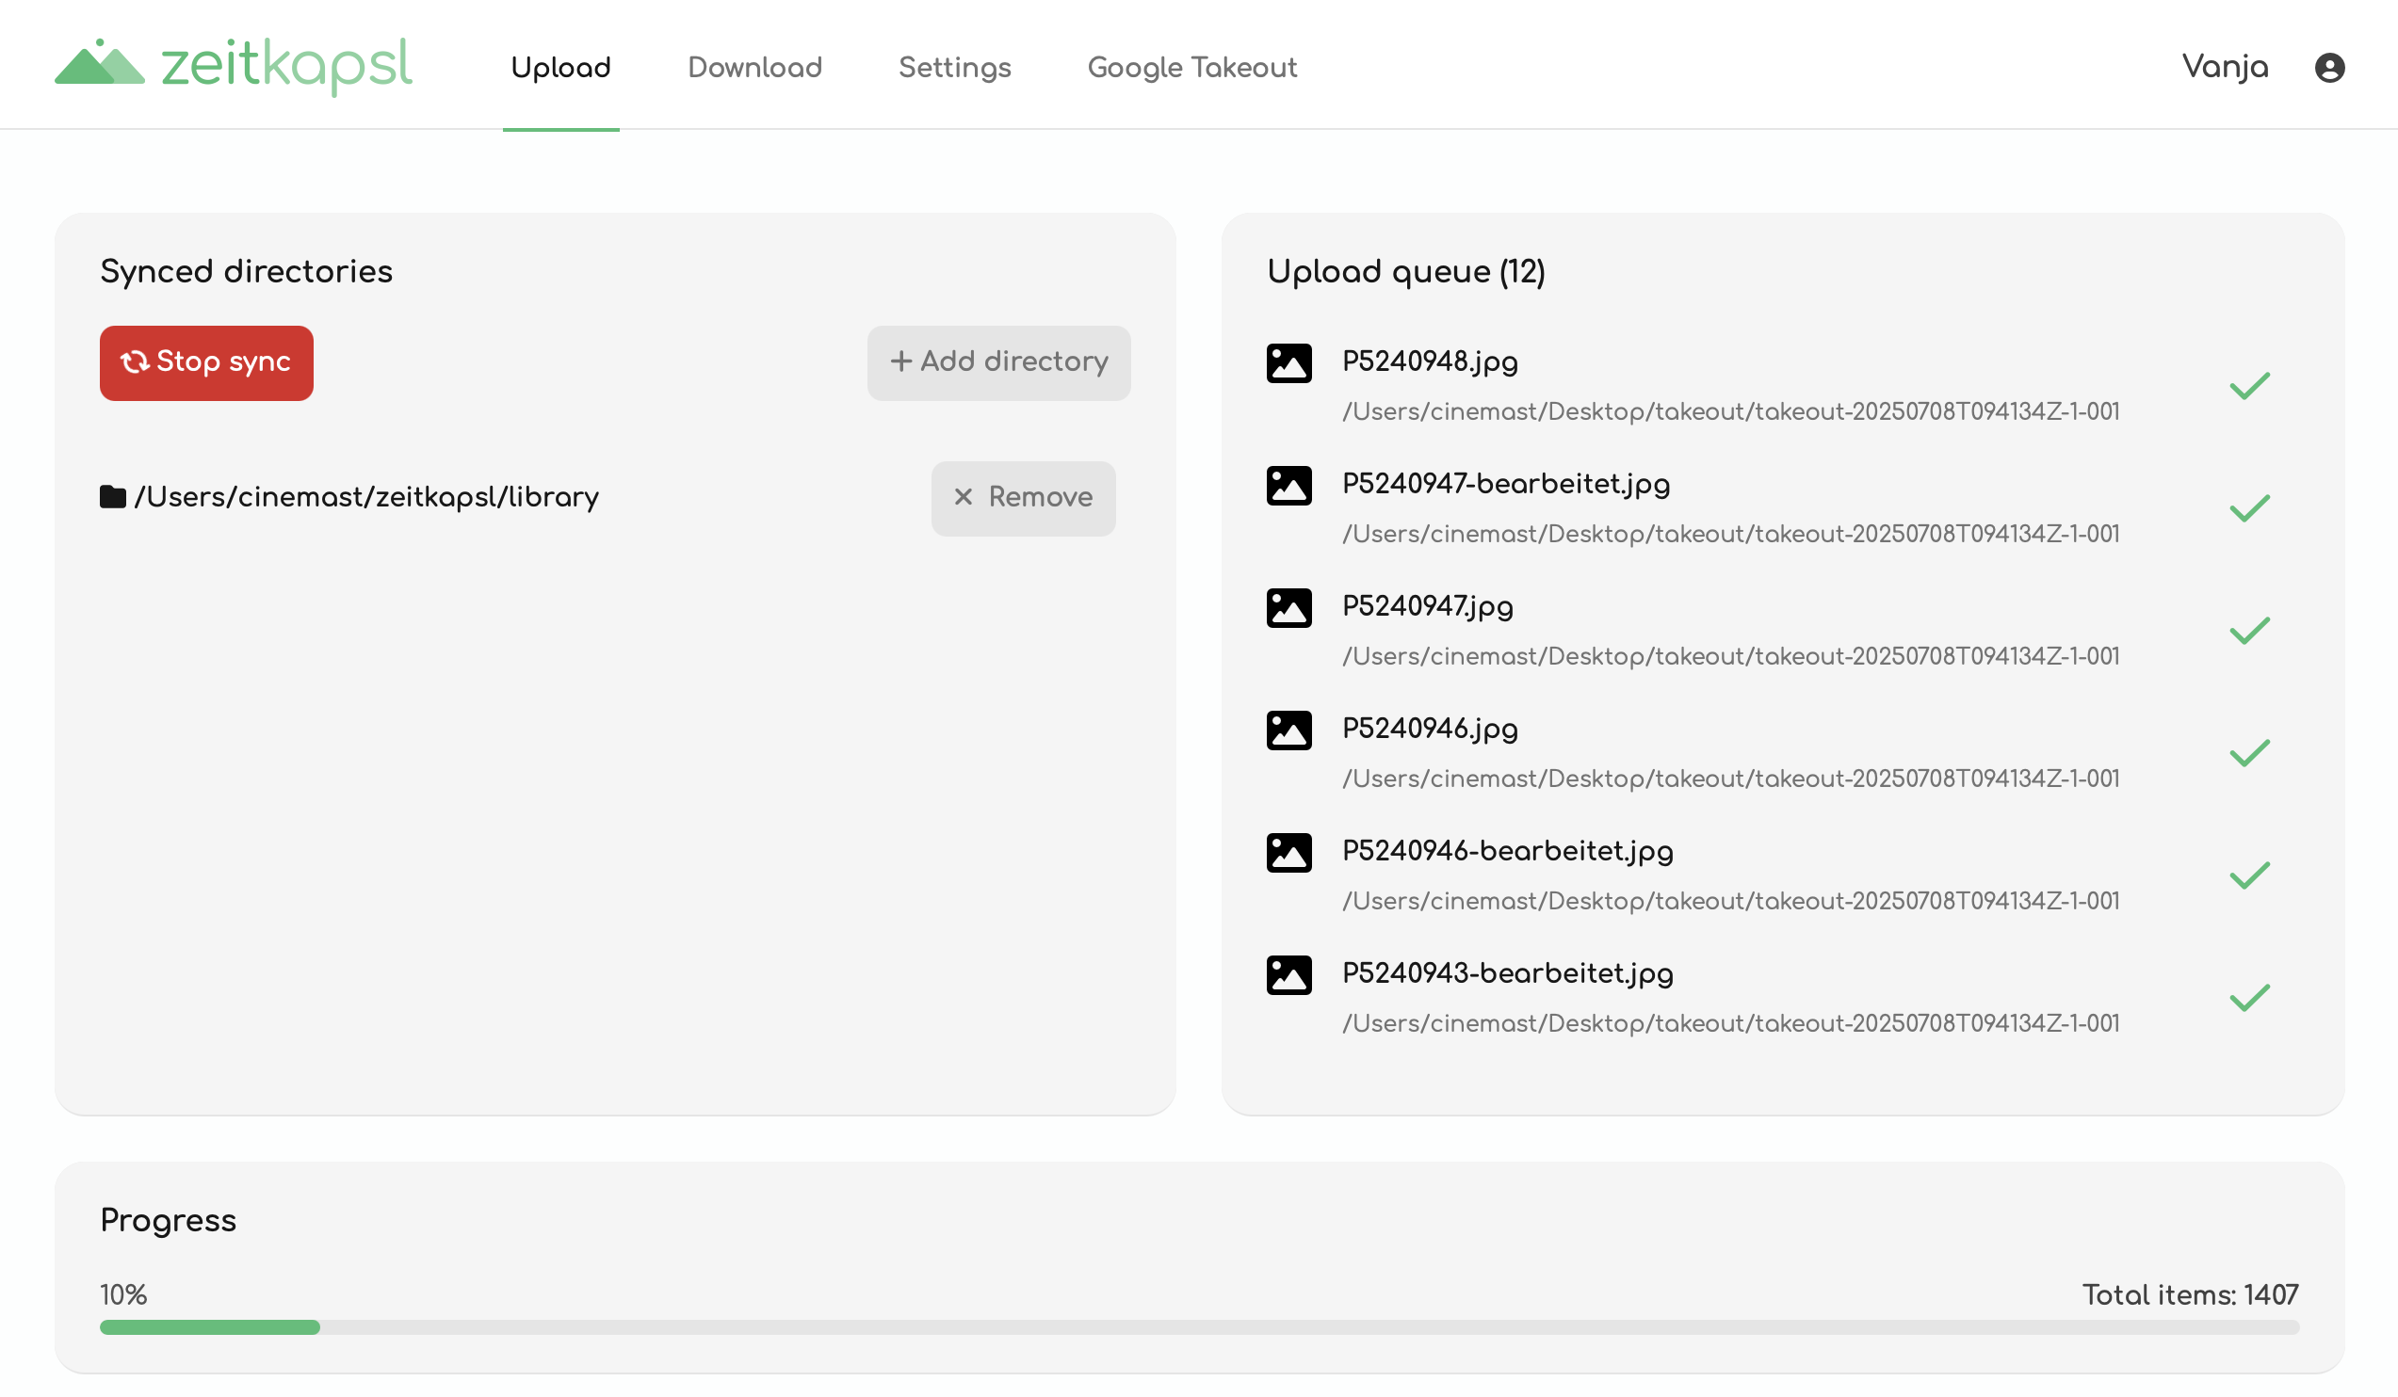Open the user account profile icon
This screenshot has height=1397, width=2398.
pyautogui.click(x=2329, y=68)
